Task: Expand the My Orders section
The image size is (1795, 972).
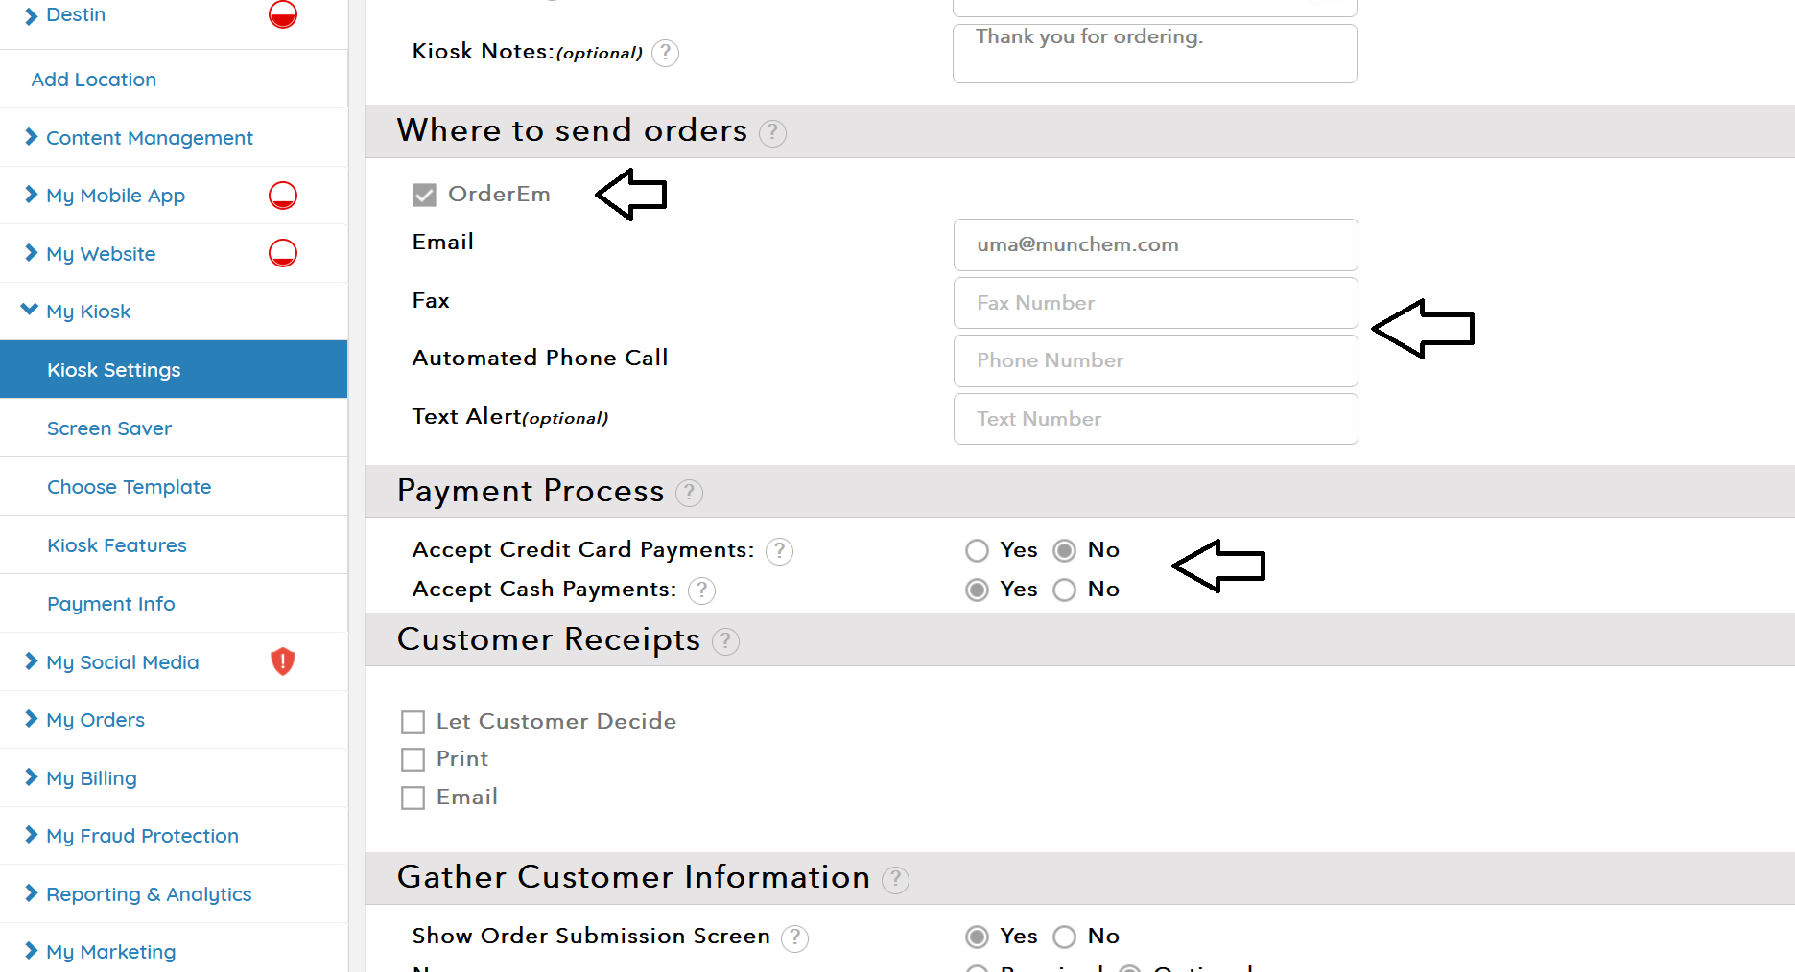Action: click(x=95, y=720)
